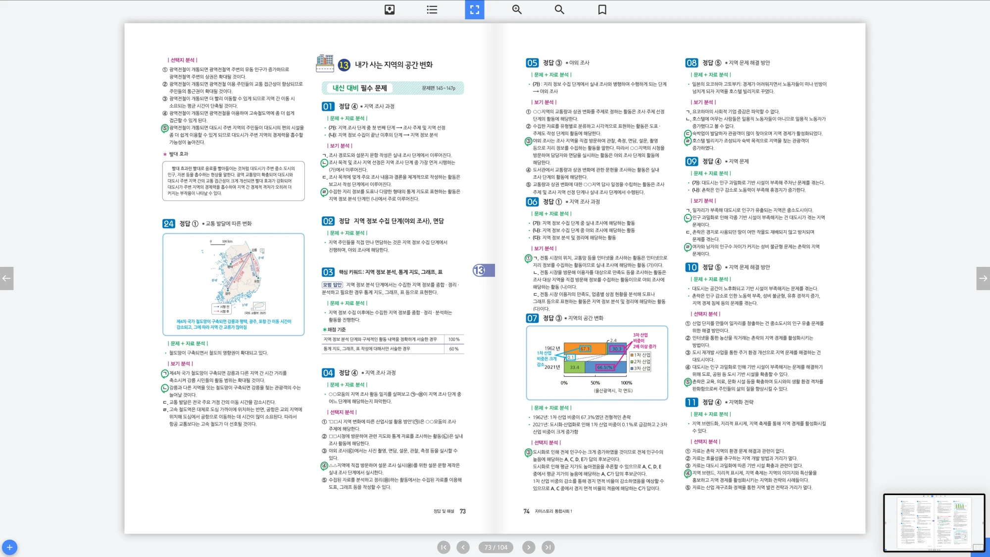Open search using the magnifying glass icon
Image resolution: width=990 pixels, height=557 pixels.
click(559, 9)
